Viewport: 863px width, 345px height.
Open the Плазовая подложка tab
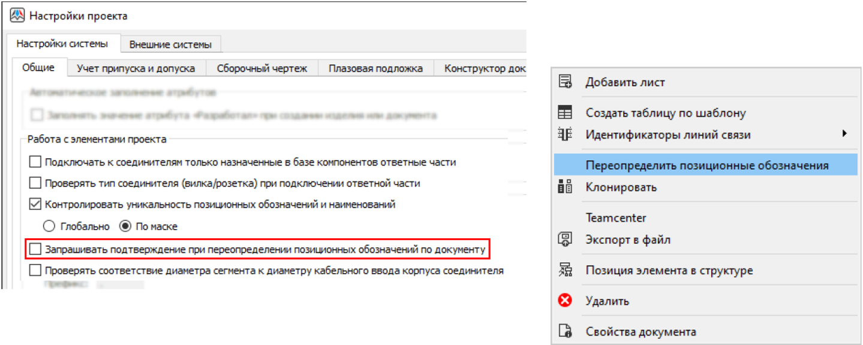[x=375, y=68]
